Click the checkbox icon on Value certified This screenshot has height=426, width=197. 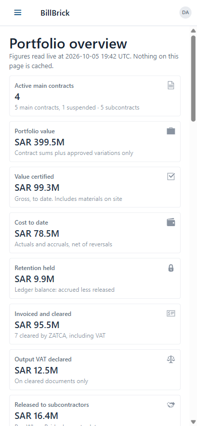[x=171, y=177]
